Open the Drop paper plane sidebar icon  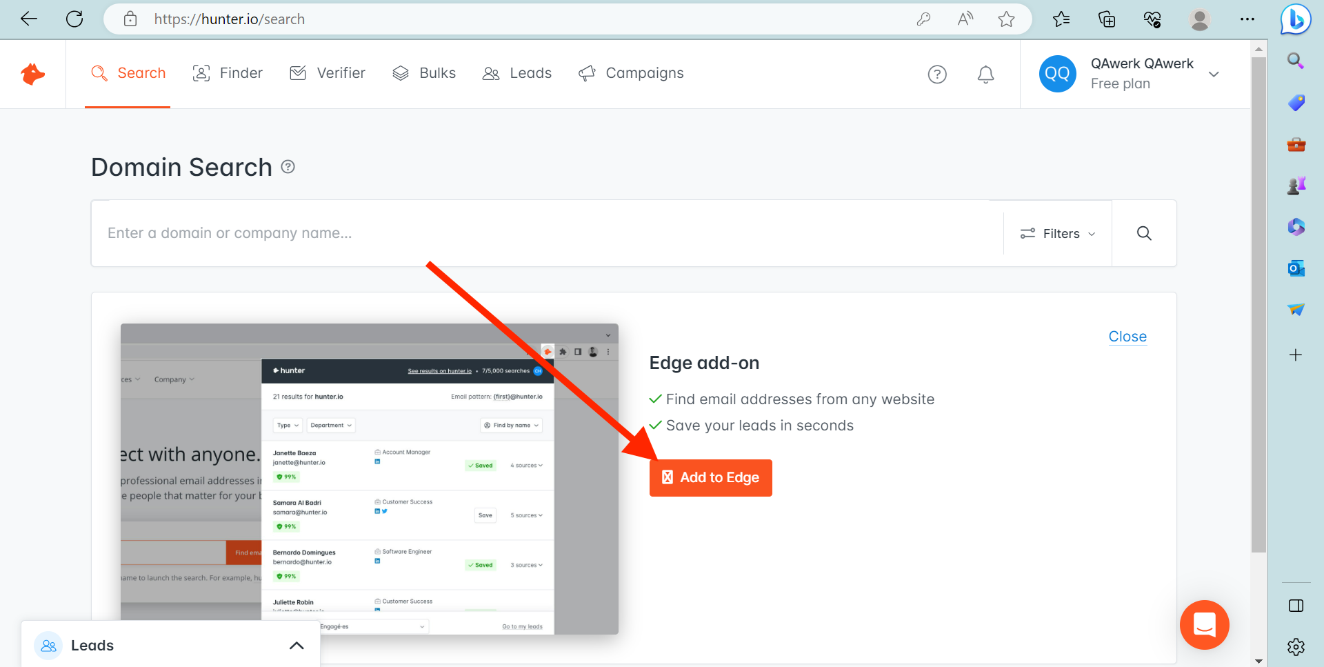[1296, 310]
